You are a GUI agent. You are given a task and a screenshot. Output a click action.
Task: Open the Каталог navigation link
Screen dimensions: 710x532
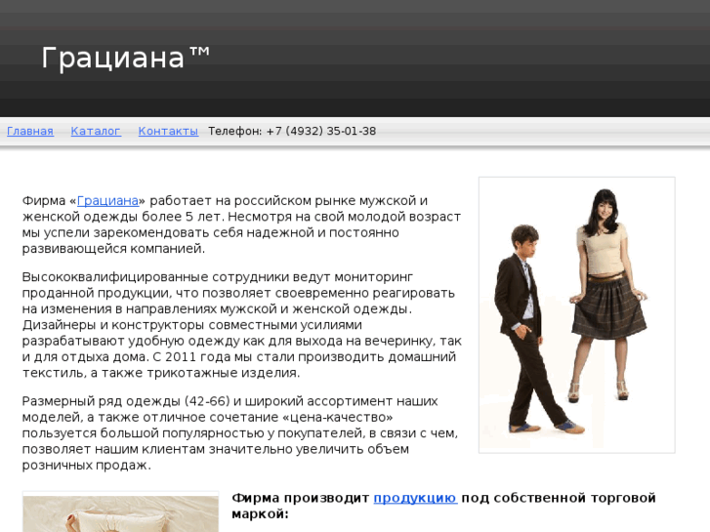tap(96, 132)
